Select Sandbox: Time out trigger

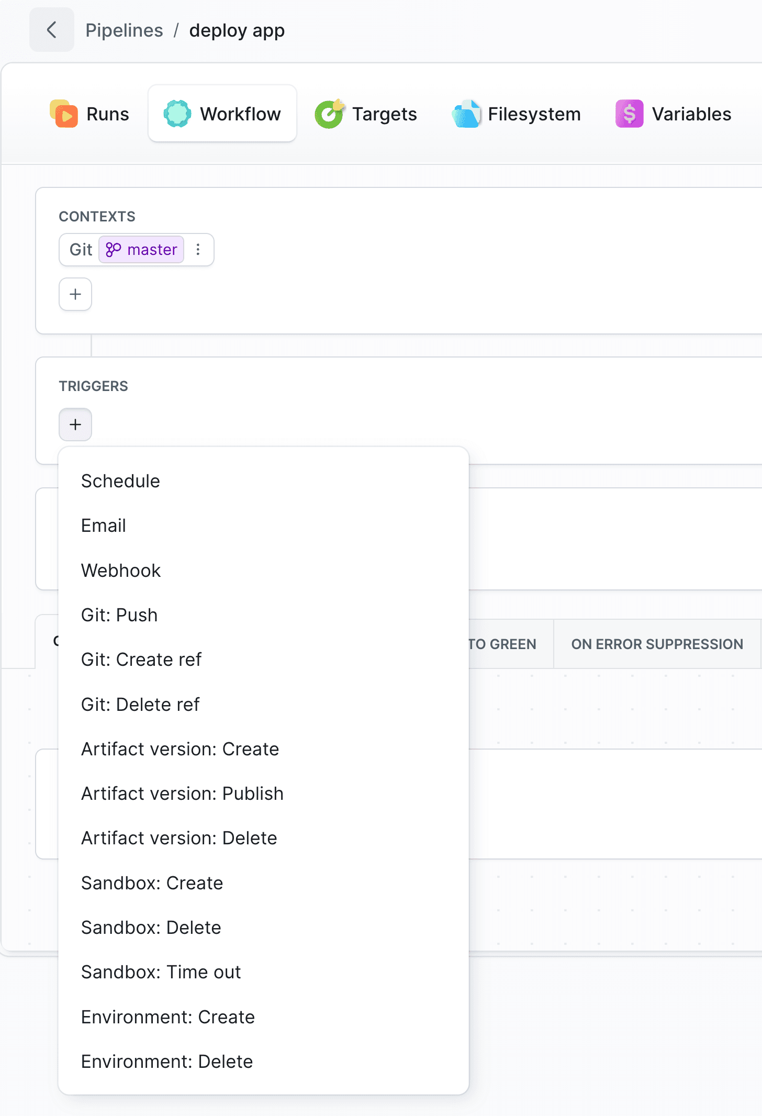pyautogui.click(x=161, y=972)
